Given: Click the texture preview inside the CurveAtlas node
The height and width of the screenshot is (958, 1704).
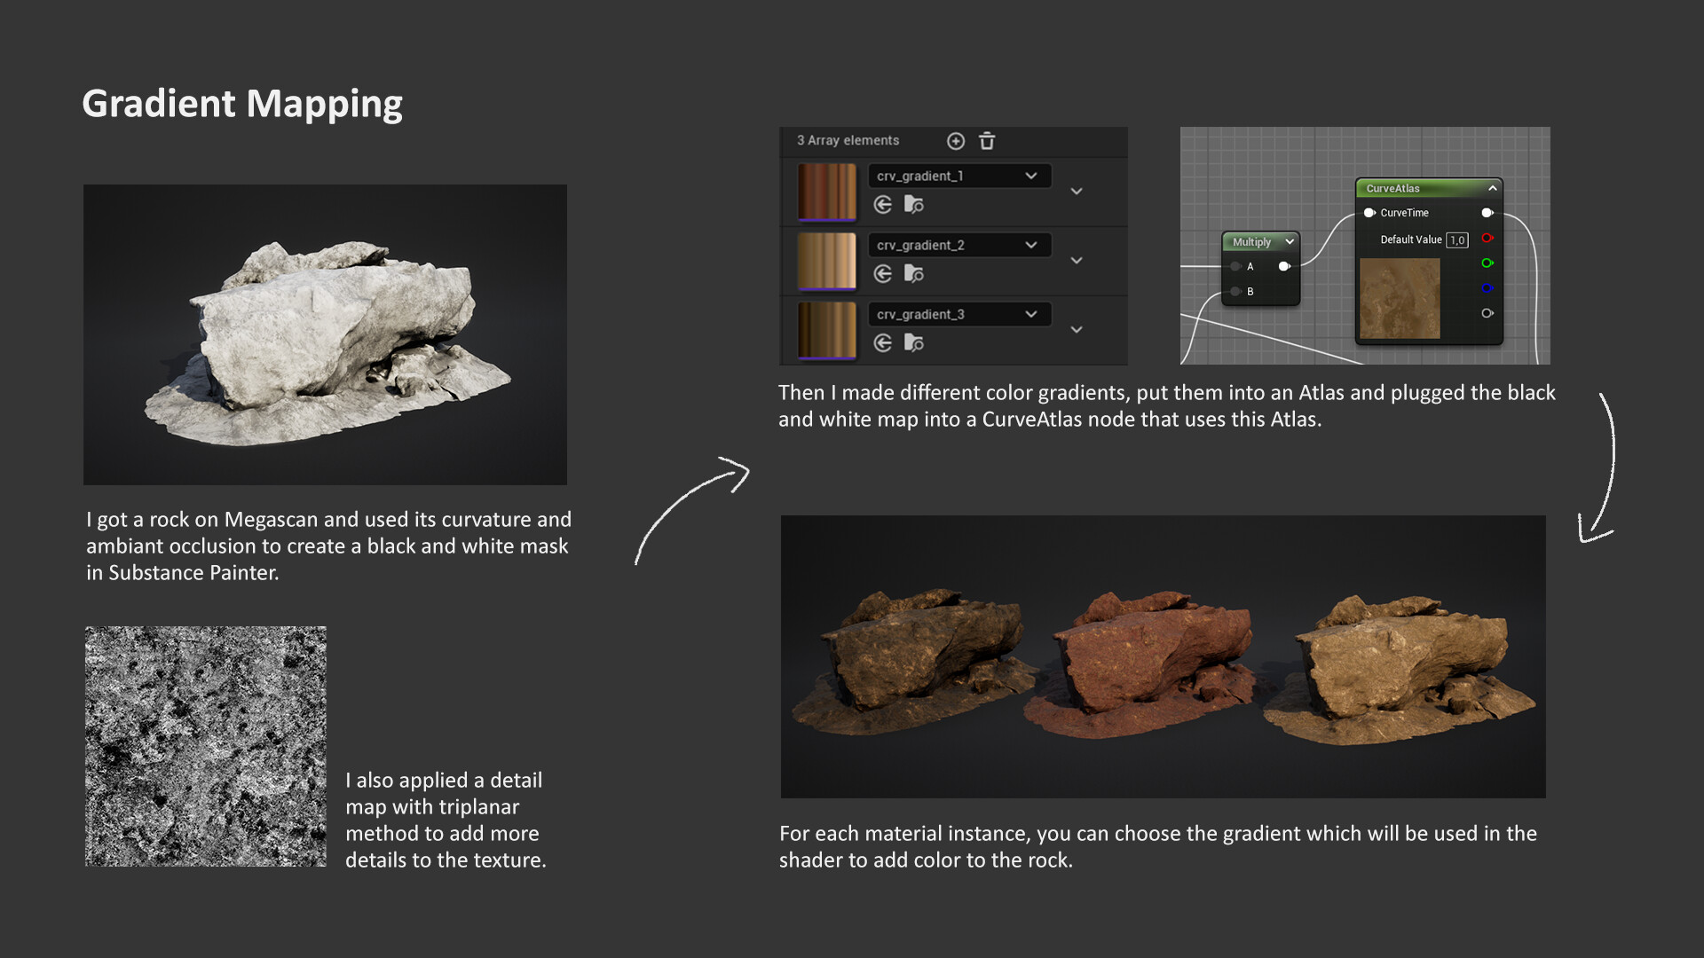Looking at the screenshot, I should [1400, 299].
